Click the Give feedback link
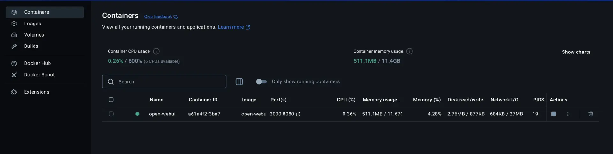 [x=158, y=17]
